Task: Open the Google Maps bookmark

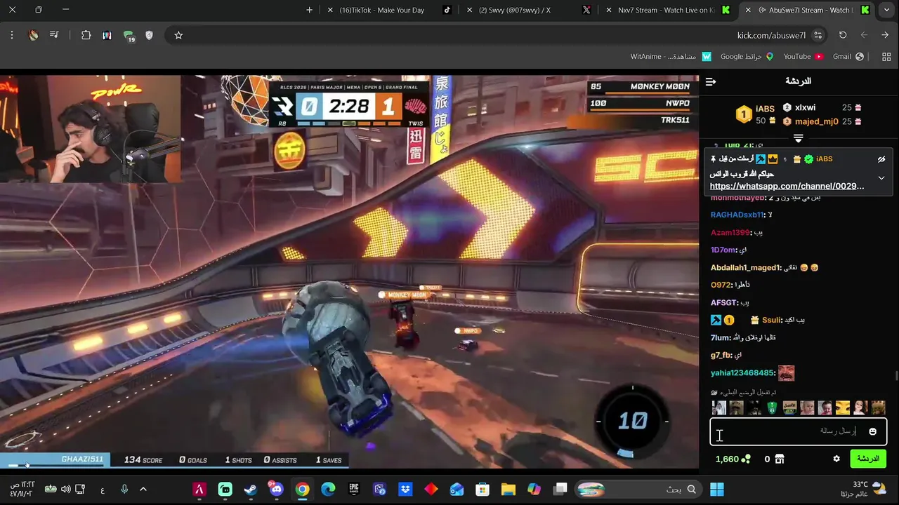Action: click(x=747, y=57)
